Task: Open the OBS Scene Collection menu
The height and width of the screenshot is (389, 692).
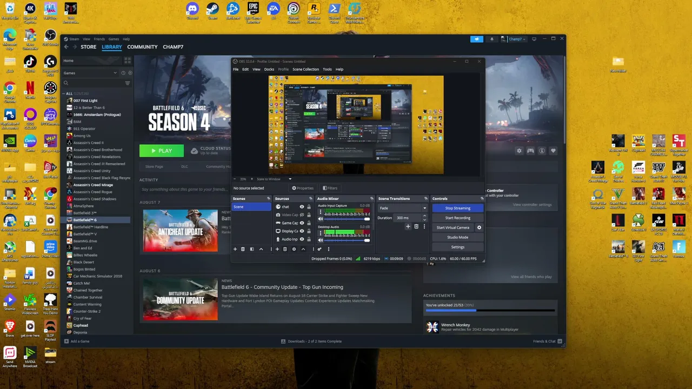Action: click(306, 69)
